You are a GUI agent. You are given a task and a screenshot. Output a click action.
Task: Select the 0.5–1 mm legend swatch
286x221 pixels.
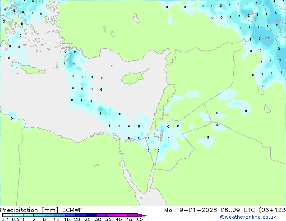pyautogui.click(x=18, y=215)
